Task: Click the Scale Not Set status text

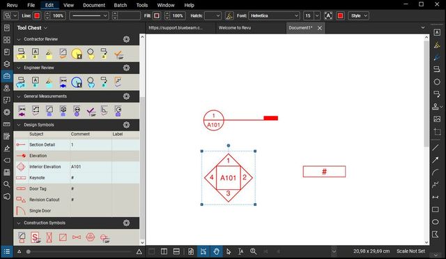Action: [410, 251]
